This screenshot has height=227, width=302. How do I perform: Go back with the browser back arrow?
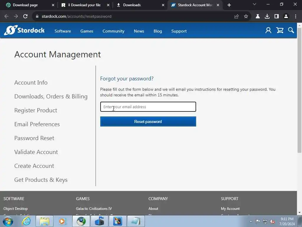6,17
